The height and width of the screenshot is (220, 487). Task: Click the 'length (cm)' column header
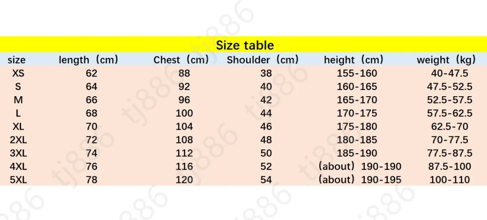tap(89, 60)
